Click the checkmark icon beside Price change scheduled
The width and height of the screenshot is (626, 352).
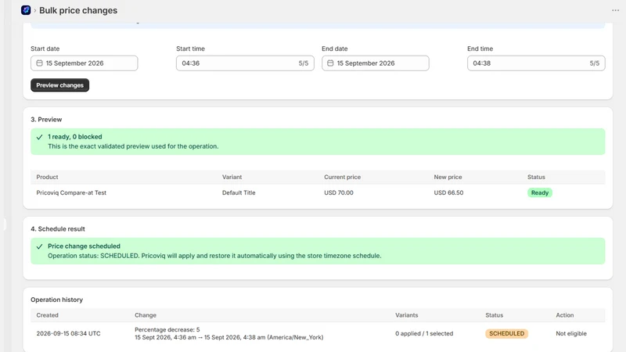click(40, 246)
